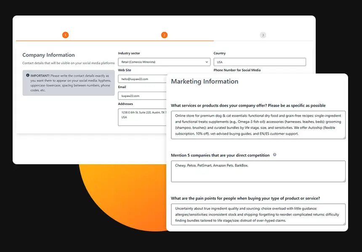The width and height of the screenshot is (362, 252).
Task: Click the info icon beside IMPORTANT notice
Action: (28, 76)
